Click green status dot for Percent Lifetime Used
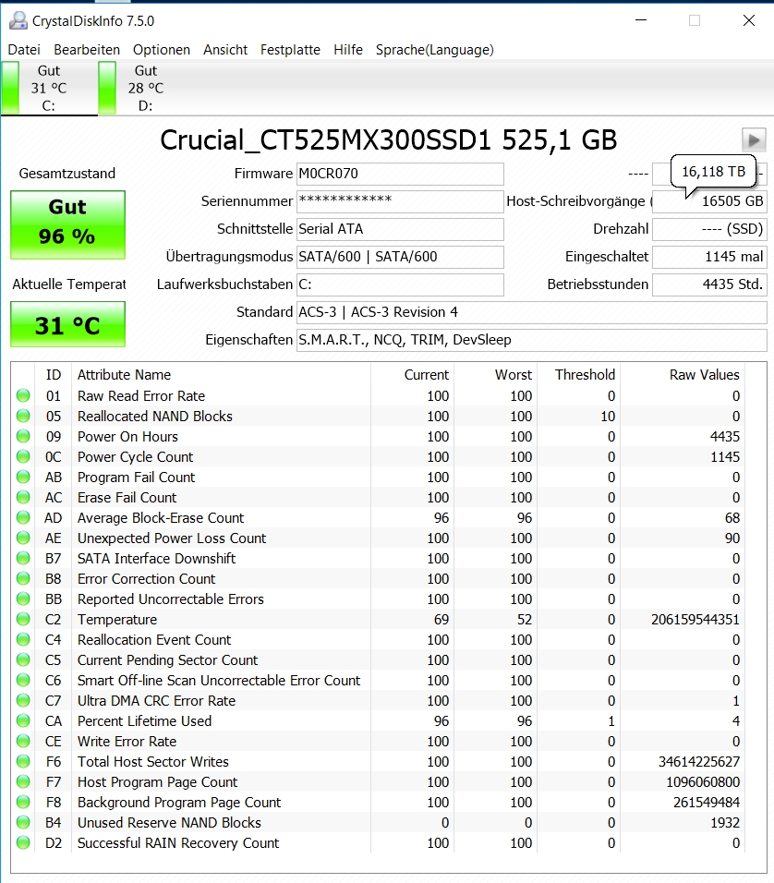 tap(23, 720)
